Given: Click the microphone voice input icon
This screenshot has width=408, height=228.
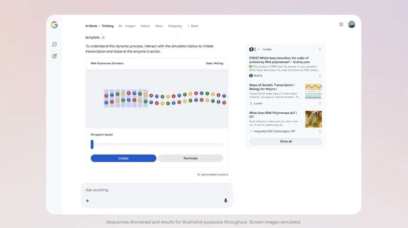Looking at the screenshot, I should coord(225,200).
